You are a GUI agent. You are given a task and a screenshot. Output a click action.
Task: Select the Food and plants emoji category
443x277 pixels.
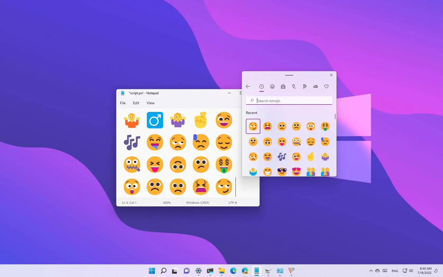click(305, 87)
